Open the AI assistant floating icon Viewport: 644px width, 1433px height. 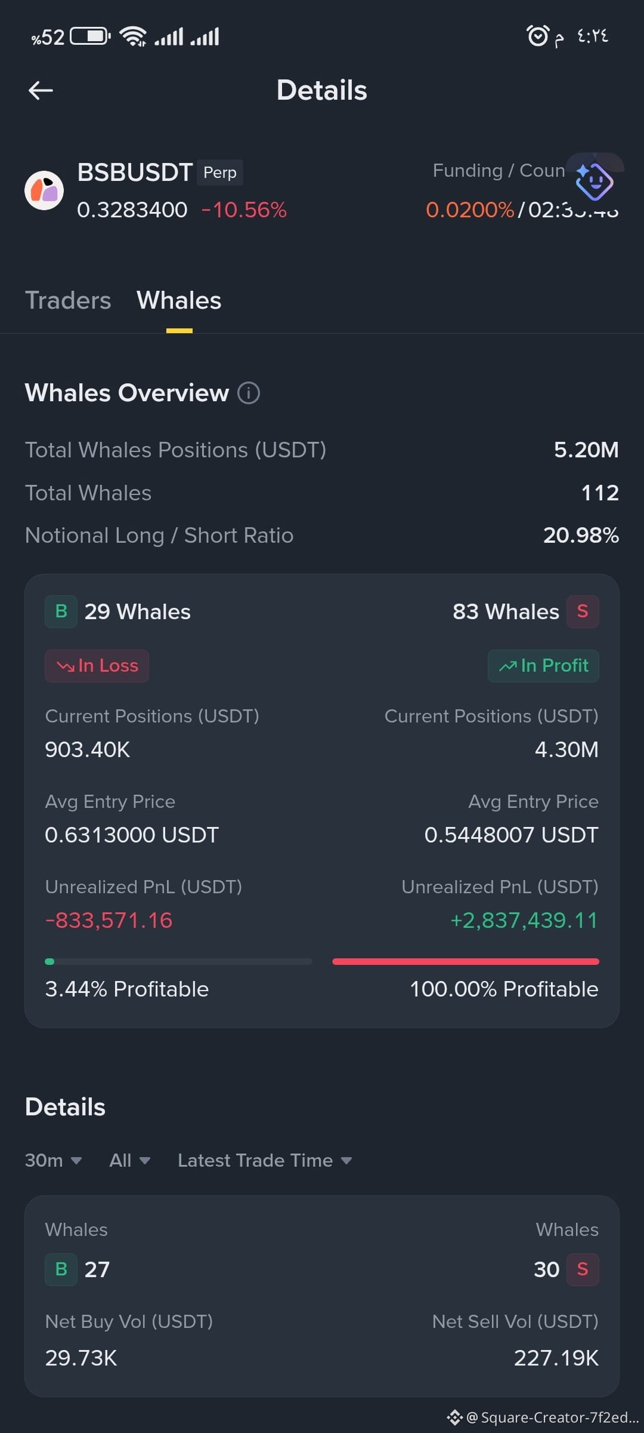click(x=595, y=182)
